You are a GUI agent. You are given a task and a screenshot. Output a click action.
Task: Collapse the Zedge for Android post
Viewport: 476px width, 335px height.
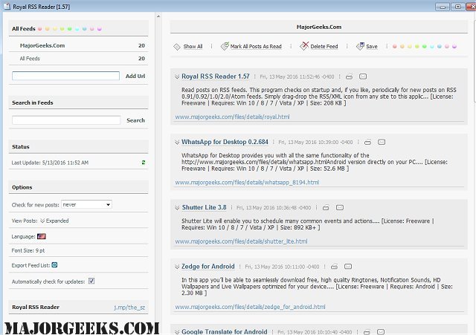(x=177, y=267)
